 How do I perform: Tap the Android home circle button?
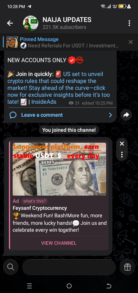click(69, 286)
